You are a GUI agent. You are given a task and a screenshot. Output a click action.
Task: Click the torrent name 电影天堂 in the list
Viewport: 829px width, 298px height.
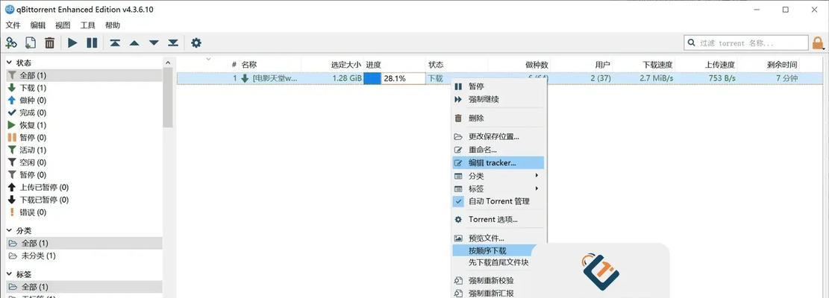pyautogui.click(x=275, y=78)
